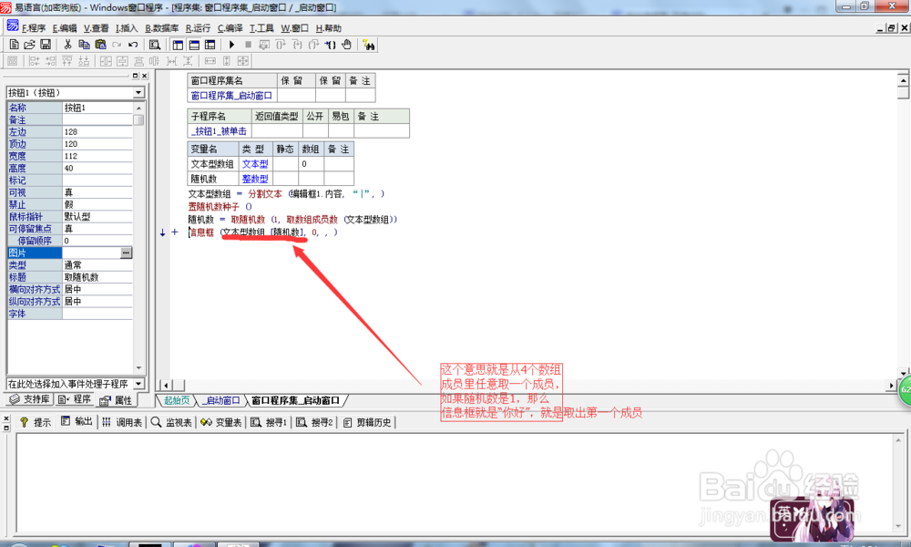Toggle the 禁止 property value 假
Screen dimensions: 911x547
tap(97, 204)
